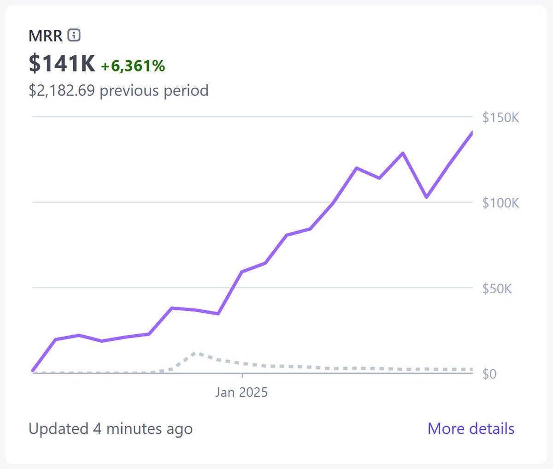Select the +6,361% growth figure

click(133, 66)
